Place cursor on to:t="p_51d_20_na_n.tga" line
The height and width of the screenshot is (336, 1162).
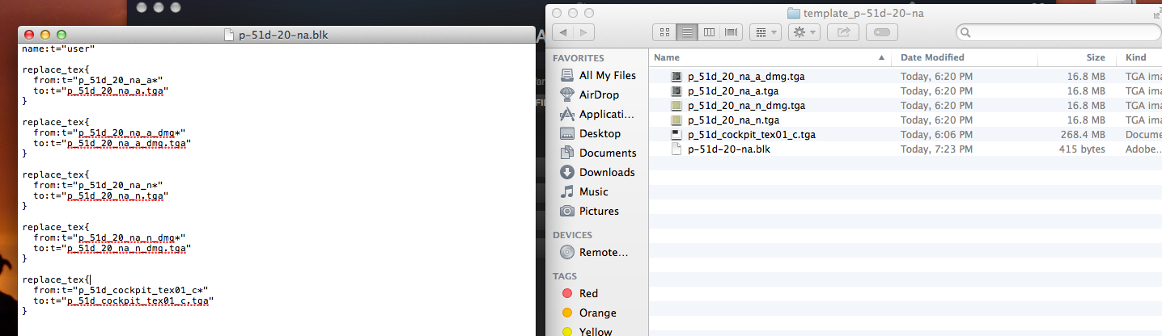(x=100, y=195)
